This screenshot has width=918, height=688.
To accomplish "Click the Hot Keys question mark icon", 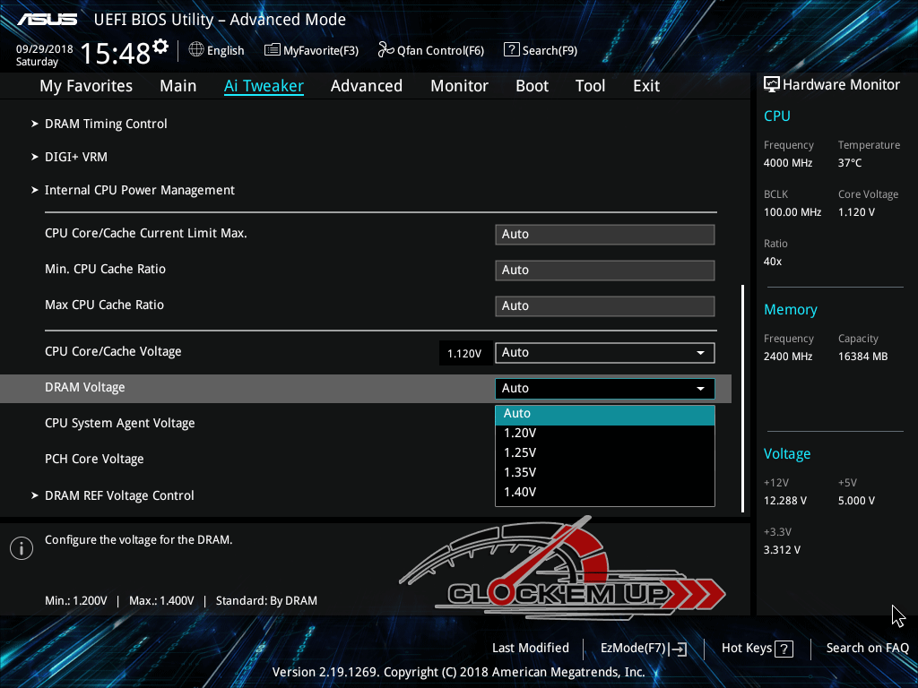I will 784,649.
